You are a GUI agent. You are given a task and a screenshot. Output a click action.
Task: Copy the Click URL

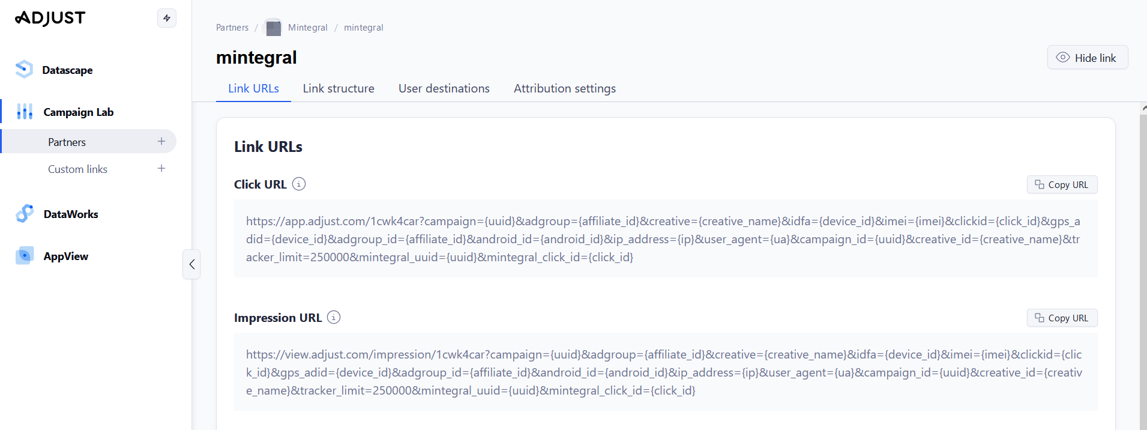pyautogui.click(x=1062, y=185)
